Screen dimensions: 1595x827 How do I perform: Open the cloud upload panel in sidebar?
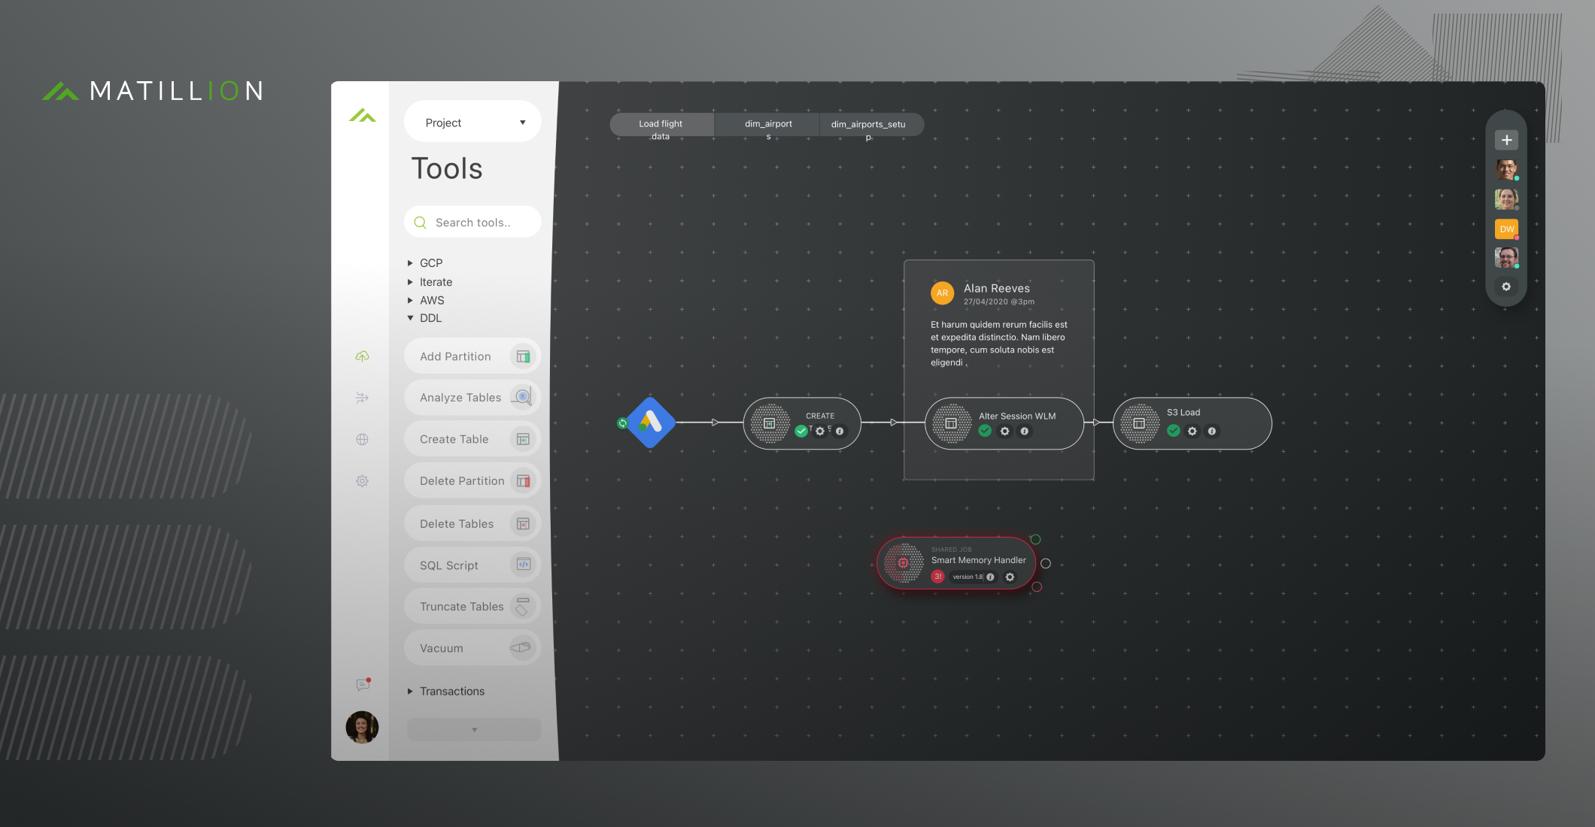point(362,356)
